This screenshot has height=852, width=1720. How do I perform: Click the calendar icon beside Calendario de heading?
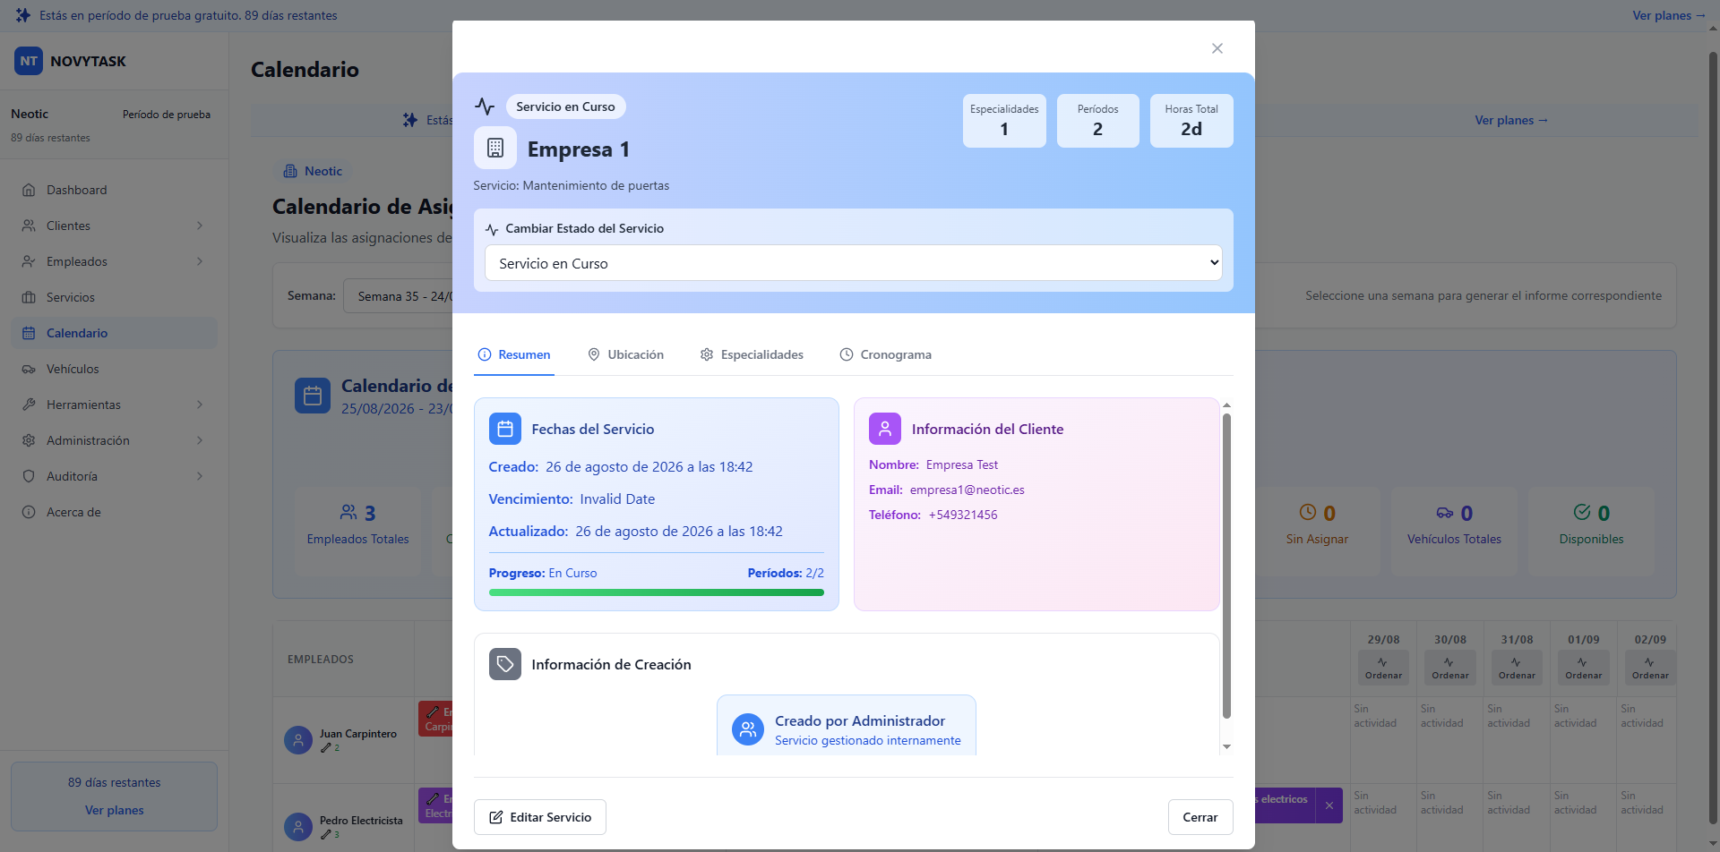coord(313,396)
